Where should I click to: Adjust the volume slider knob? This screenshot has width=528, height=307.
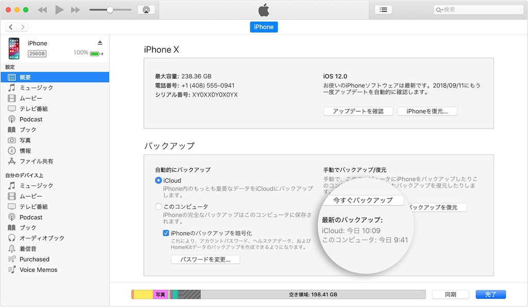[110, 10]
